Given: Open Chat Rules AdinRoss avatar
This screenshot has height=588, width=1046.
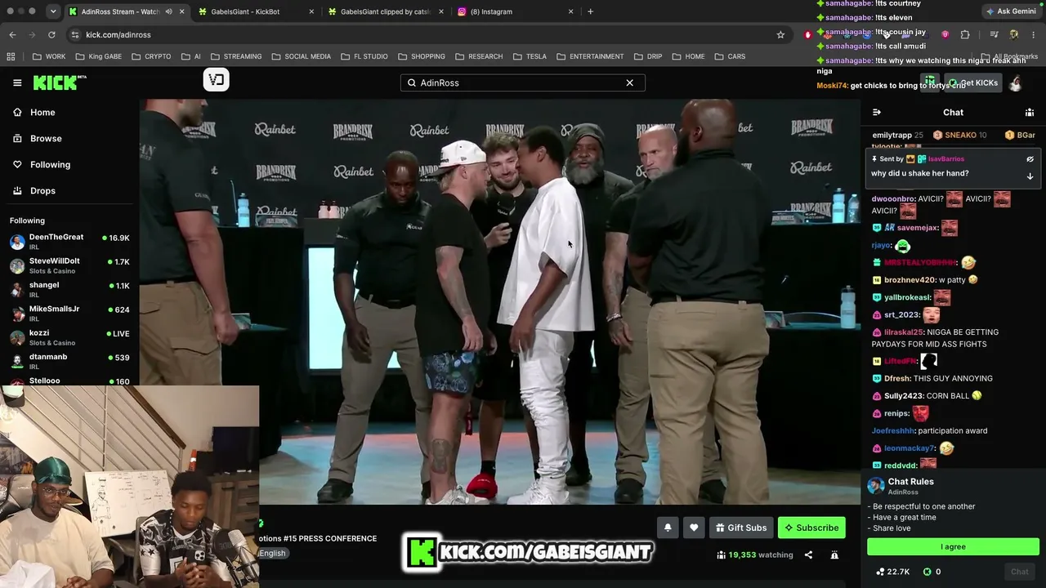Looking at the screenshot, I should click(876, 486).
